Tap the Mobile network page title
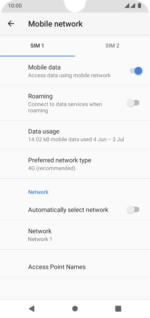The height and width of the screenshot is (318, 150). pos(55,24)
